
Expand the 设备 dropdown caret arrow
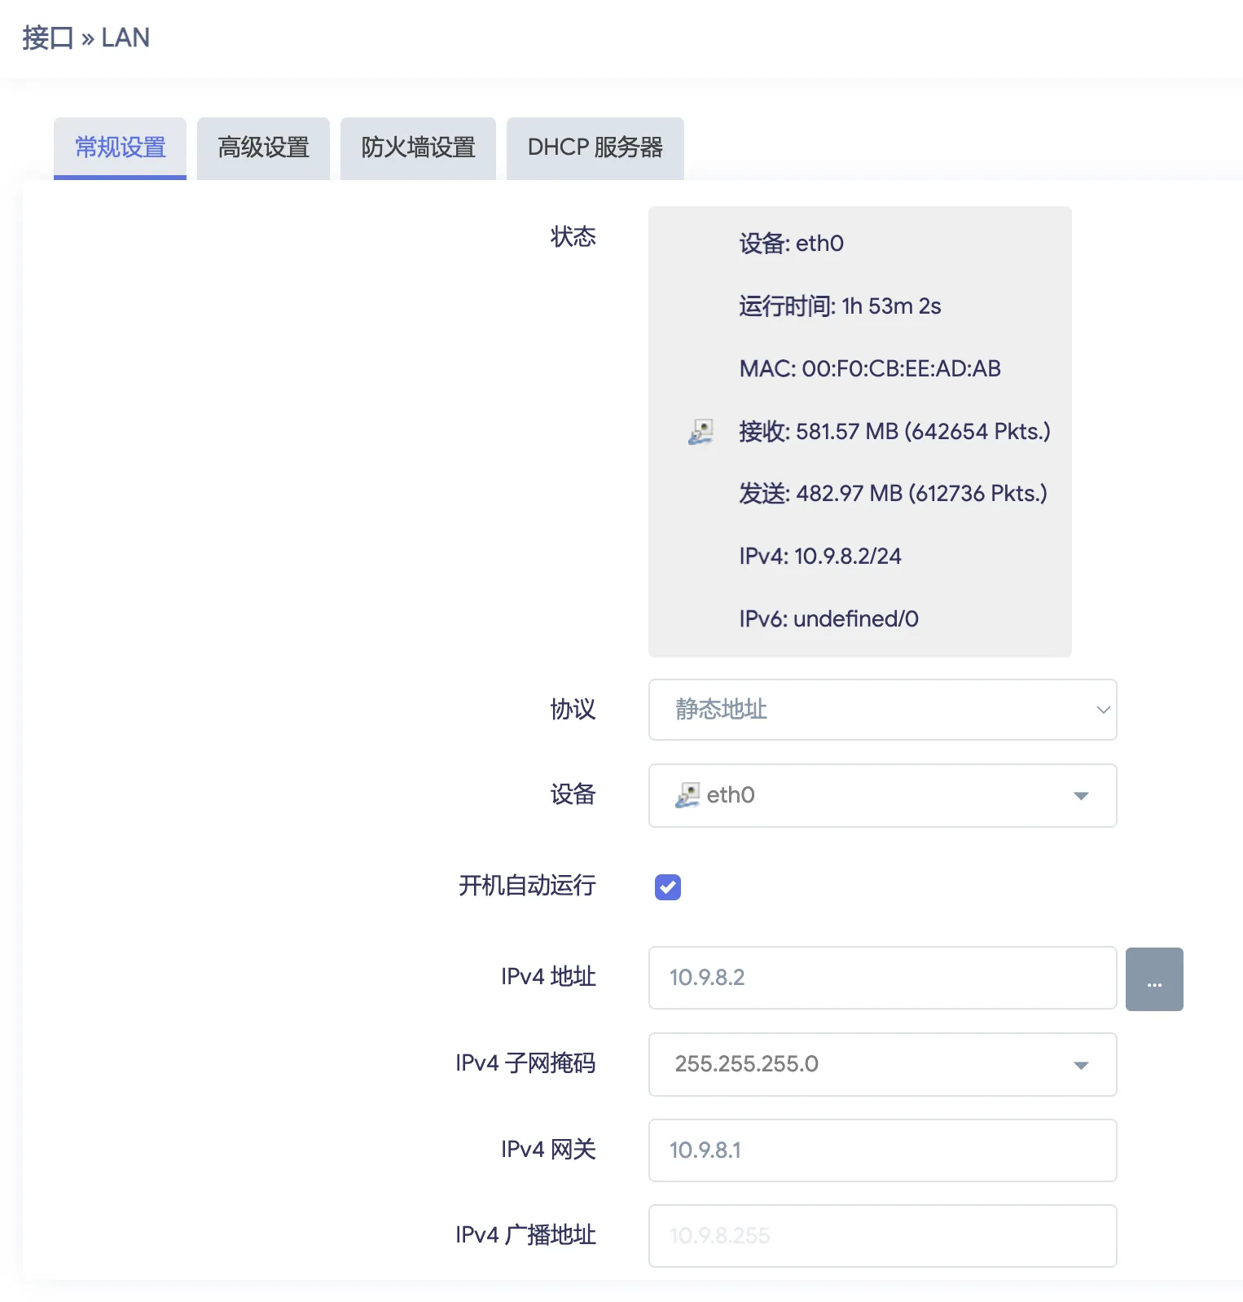[x=1081, y=796]
